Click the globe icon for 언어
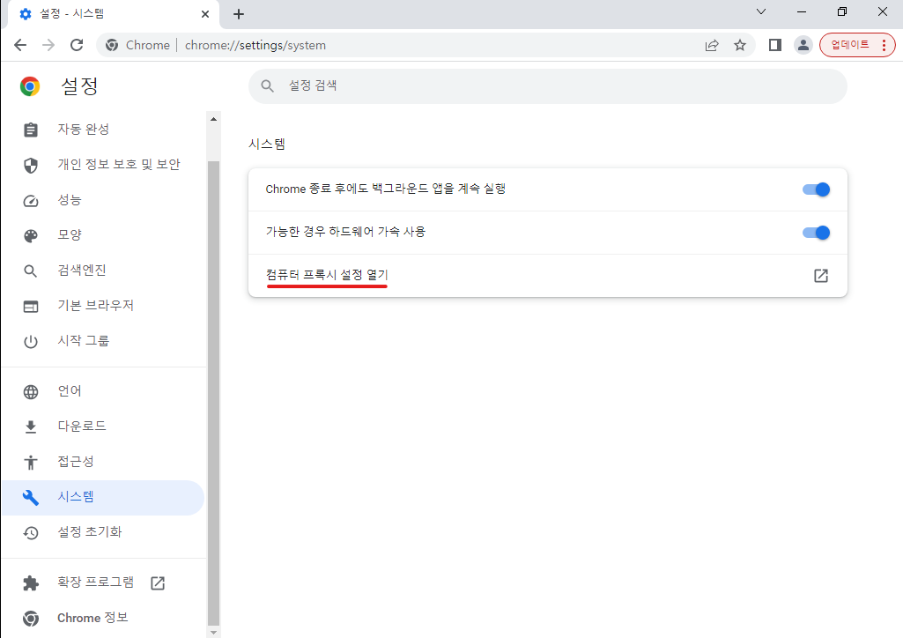The width and height of the screenshot is (903, 638). pyautogui.click(x=31, y=392)
